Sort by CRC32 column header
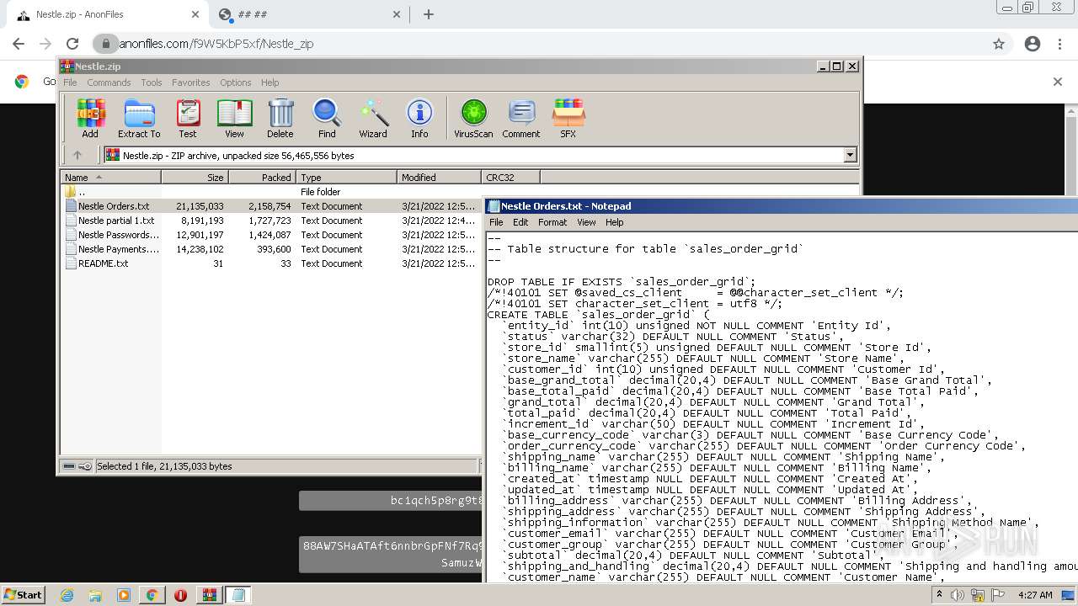The height and width of the screenshot is (606, 1078). [x=510, y=177]
